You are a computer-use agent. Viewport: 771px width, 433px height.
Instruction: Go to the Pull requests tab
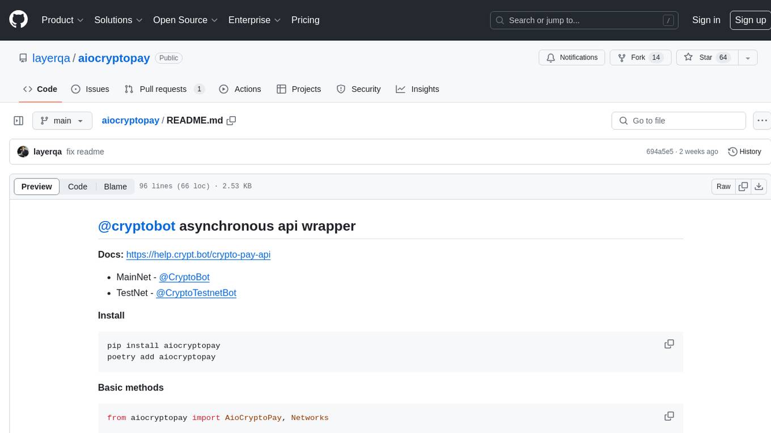click(163, 89)
